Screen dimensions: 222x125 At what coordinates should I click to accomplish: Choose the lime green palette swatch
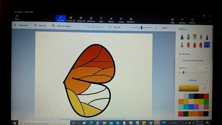coord(201,101)
